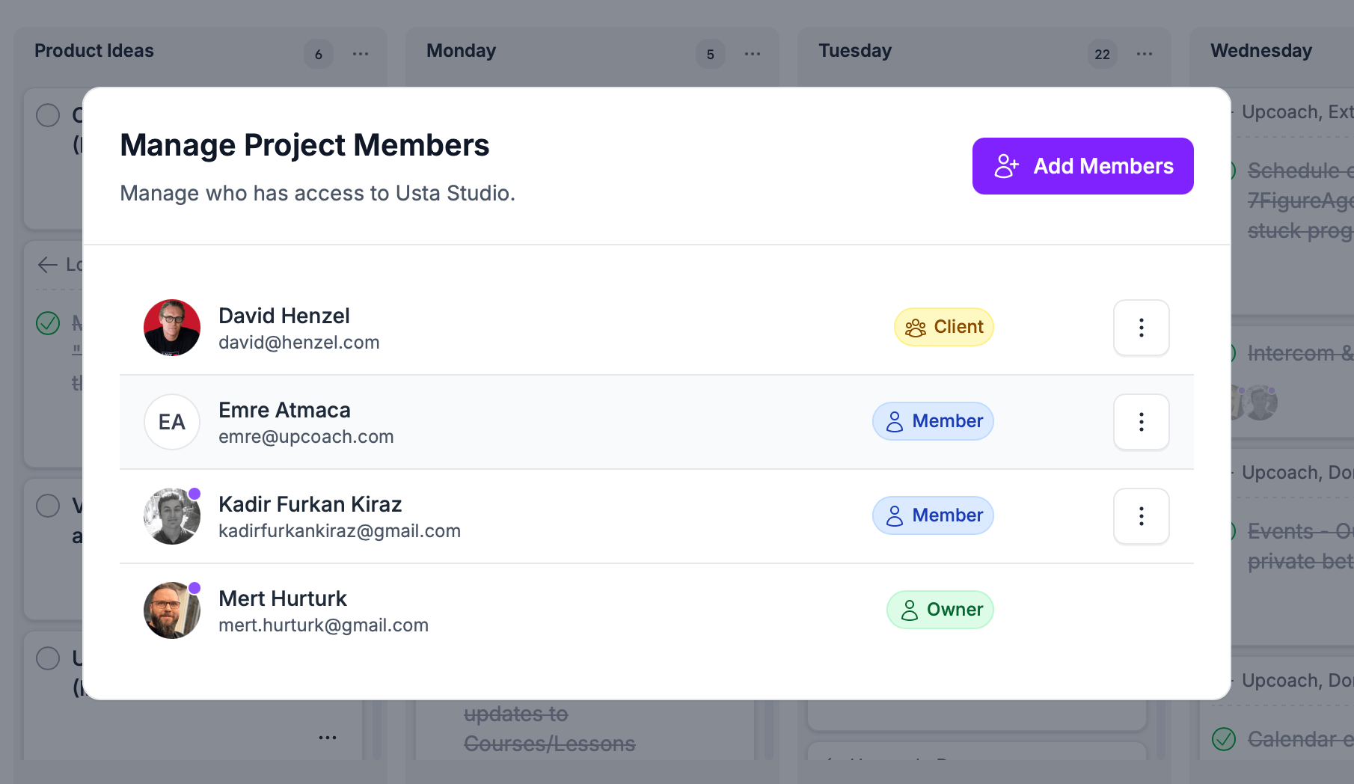The width and height of the screenshot is (1354, 784).
Task: Click Mert Hurturk's avatar photo
Action: coord(172,610)
